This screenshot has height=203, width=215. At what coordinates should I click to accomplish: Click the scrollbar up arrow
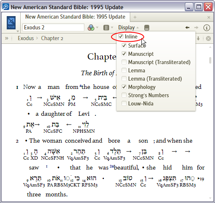pos(210,47)
